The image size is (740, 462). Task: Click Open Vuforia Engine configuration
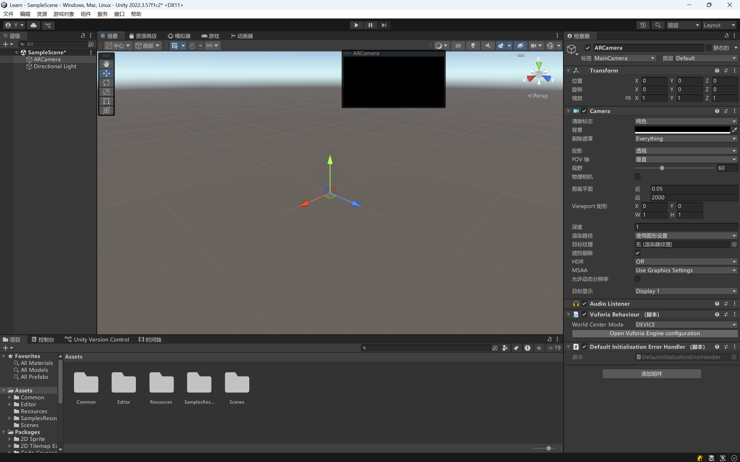(654, 333)
